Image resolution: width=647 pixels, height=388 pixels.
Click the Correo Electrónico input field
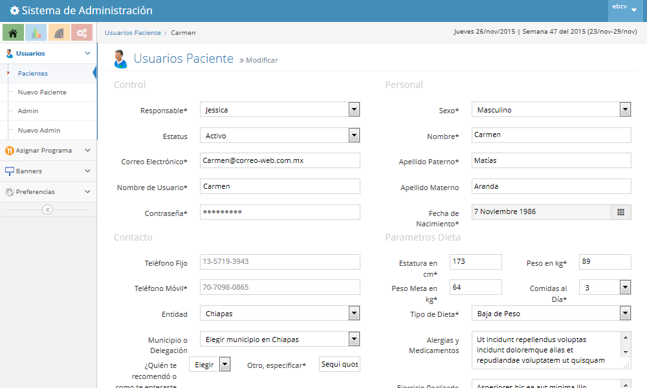coord(280,160)
